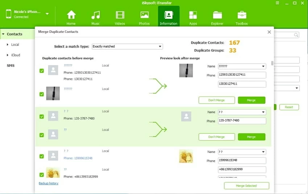Open the device selector dropdown arrow
Screen dimensions: 308x194
click(47, 14)
